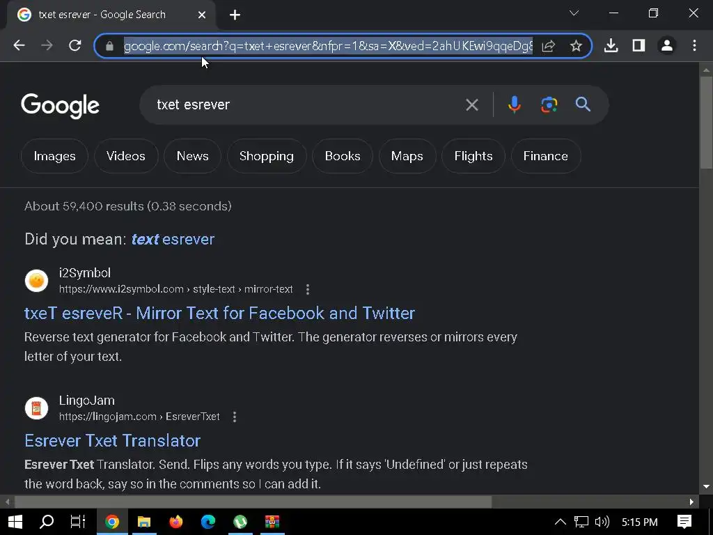The height and width of the screenshot is (535, 713).
Task: Open WinRAR from the taskbar
Action: coord(272,522)
